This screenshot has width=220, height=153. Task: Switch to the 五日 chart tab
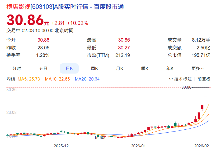coord(43,68)
